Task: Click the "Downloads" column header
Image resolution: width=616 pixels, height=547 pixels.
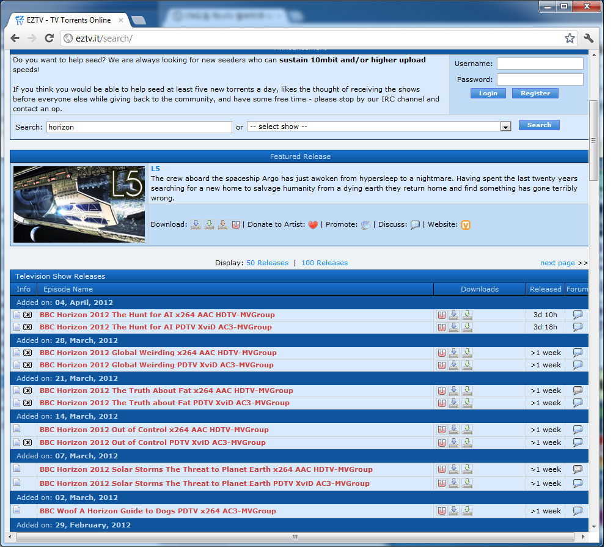Action: 480,289
